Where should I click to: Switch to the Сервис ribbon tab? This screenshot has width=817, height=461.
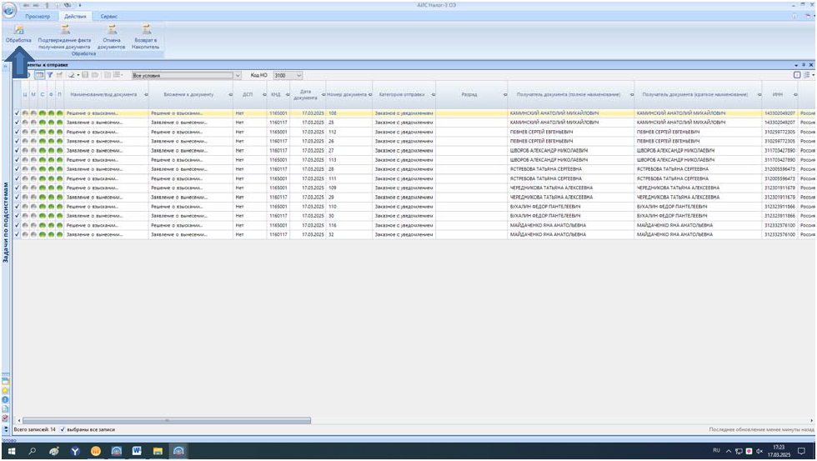108,17
